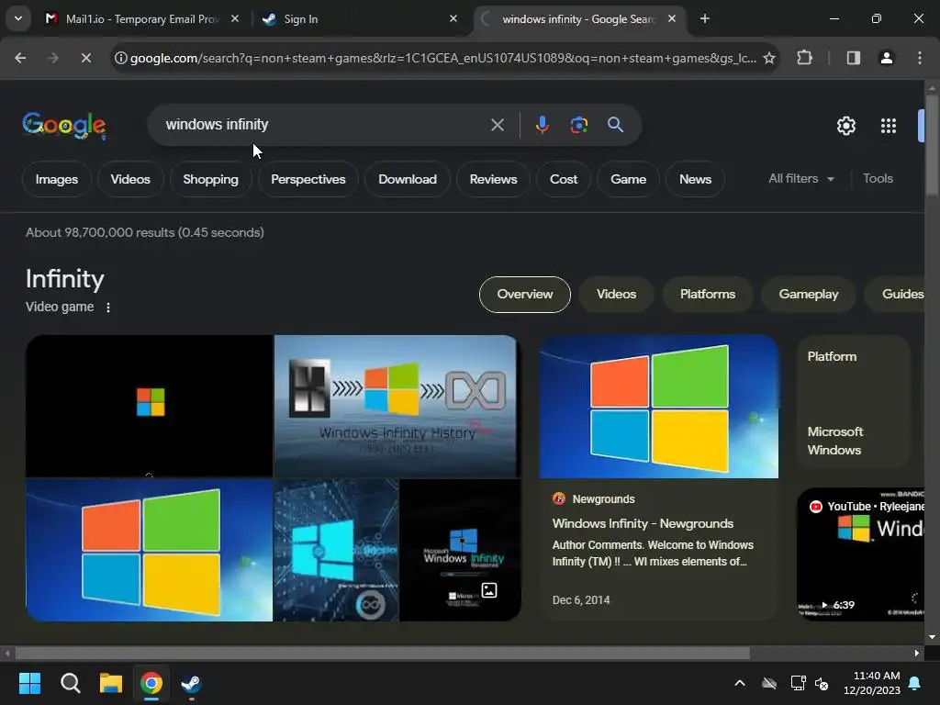Open the cyan circuit Windows logo thumbnail
The height and width of the screenshot is (705, 940).
coord(336,550)
